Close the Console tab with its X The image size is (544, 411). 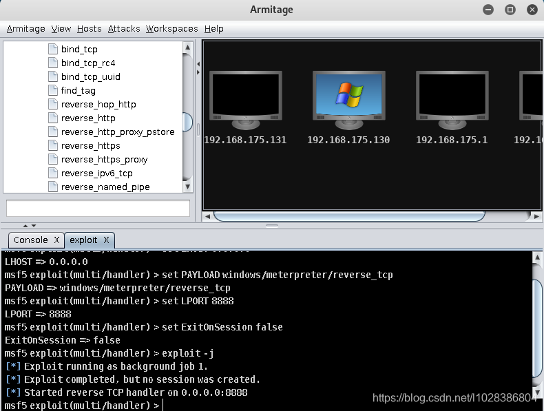pyautogui.click(x=56, y=240)
